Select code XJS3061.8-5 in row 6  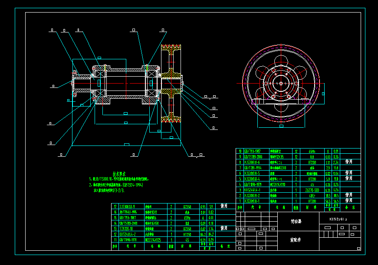(x=252, y=173)
